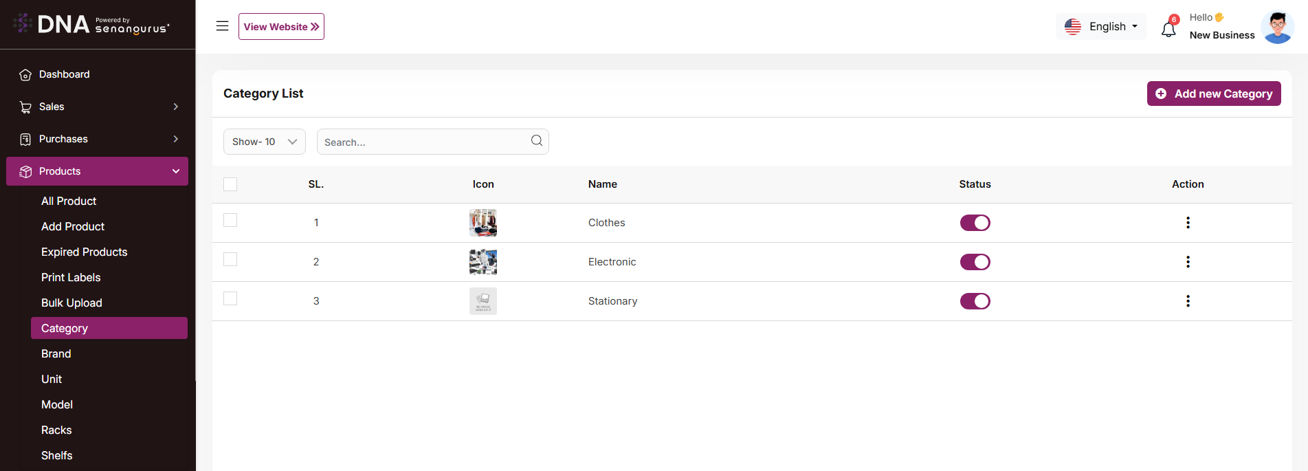Click the search magnifier icon
This screenshot has height=471, width=1308.
[537, 141]
